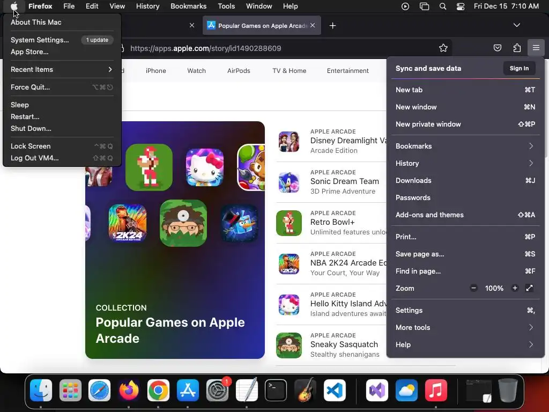
Task: Reset zoom level showing 100%
Action: 494,288
